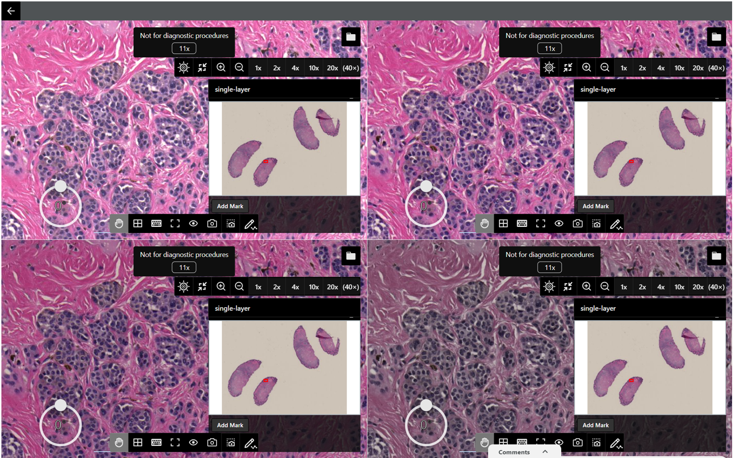Screen dimensions: 734x458
Task: Toggle fullscreen brackets icon in top-right viewer
Action: point(541,224)
